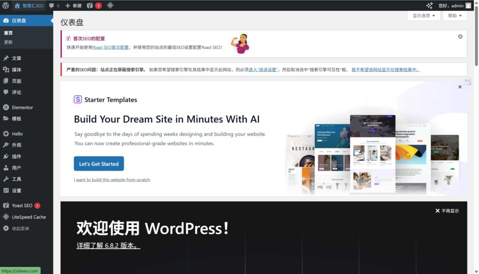Click the Hello plus icon
This screenshot has height=274, width=479.
click(x=6, y=133)
